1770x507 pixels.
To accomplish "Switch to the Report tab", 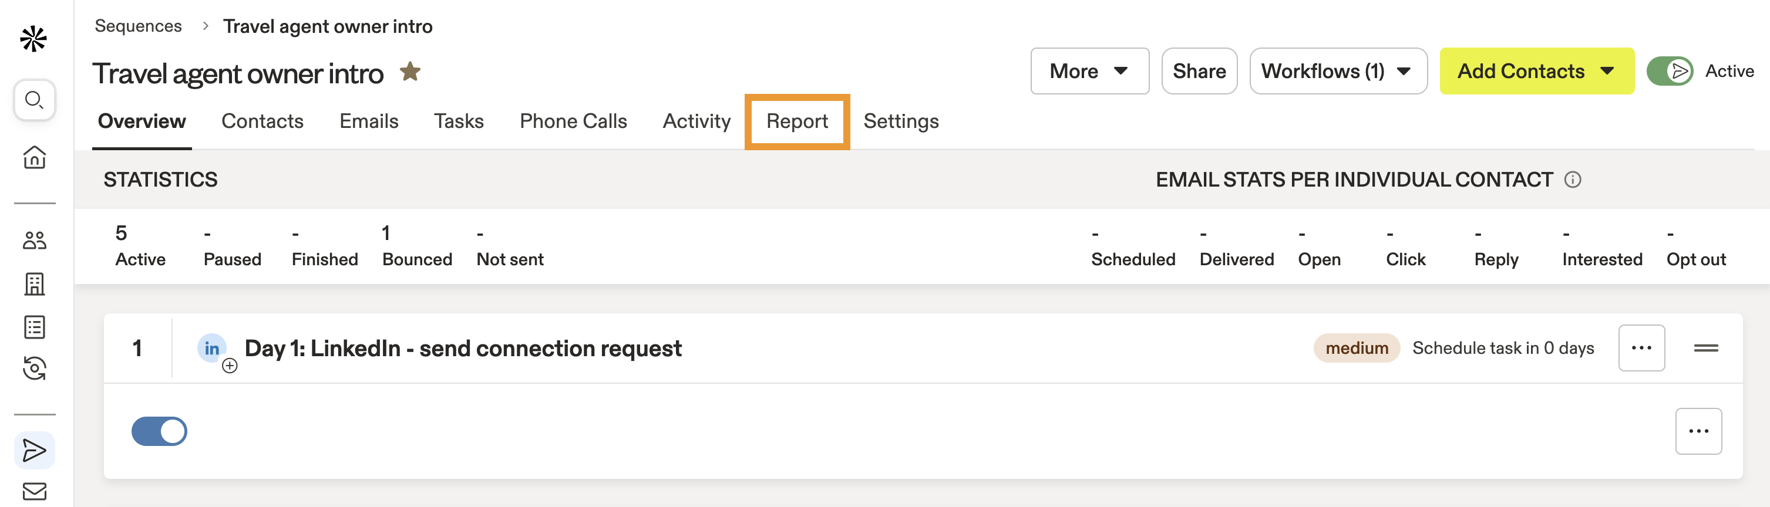I will (797, 121).
